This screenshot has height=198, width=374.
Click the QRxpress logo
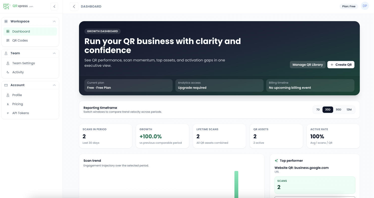tap(18, 6)
